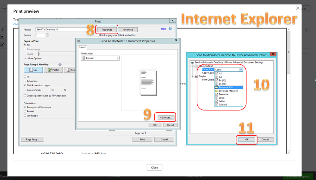Select Tabloid paper size
This screenshot has height=180, width=316.
click(x=229, y=105)
